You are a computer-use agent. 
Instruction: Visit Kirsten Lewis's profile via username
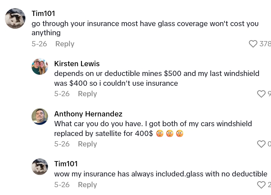coord(77,64)
